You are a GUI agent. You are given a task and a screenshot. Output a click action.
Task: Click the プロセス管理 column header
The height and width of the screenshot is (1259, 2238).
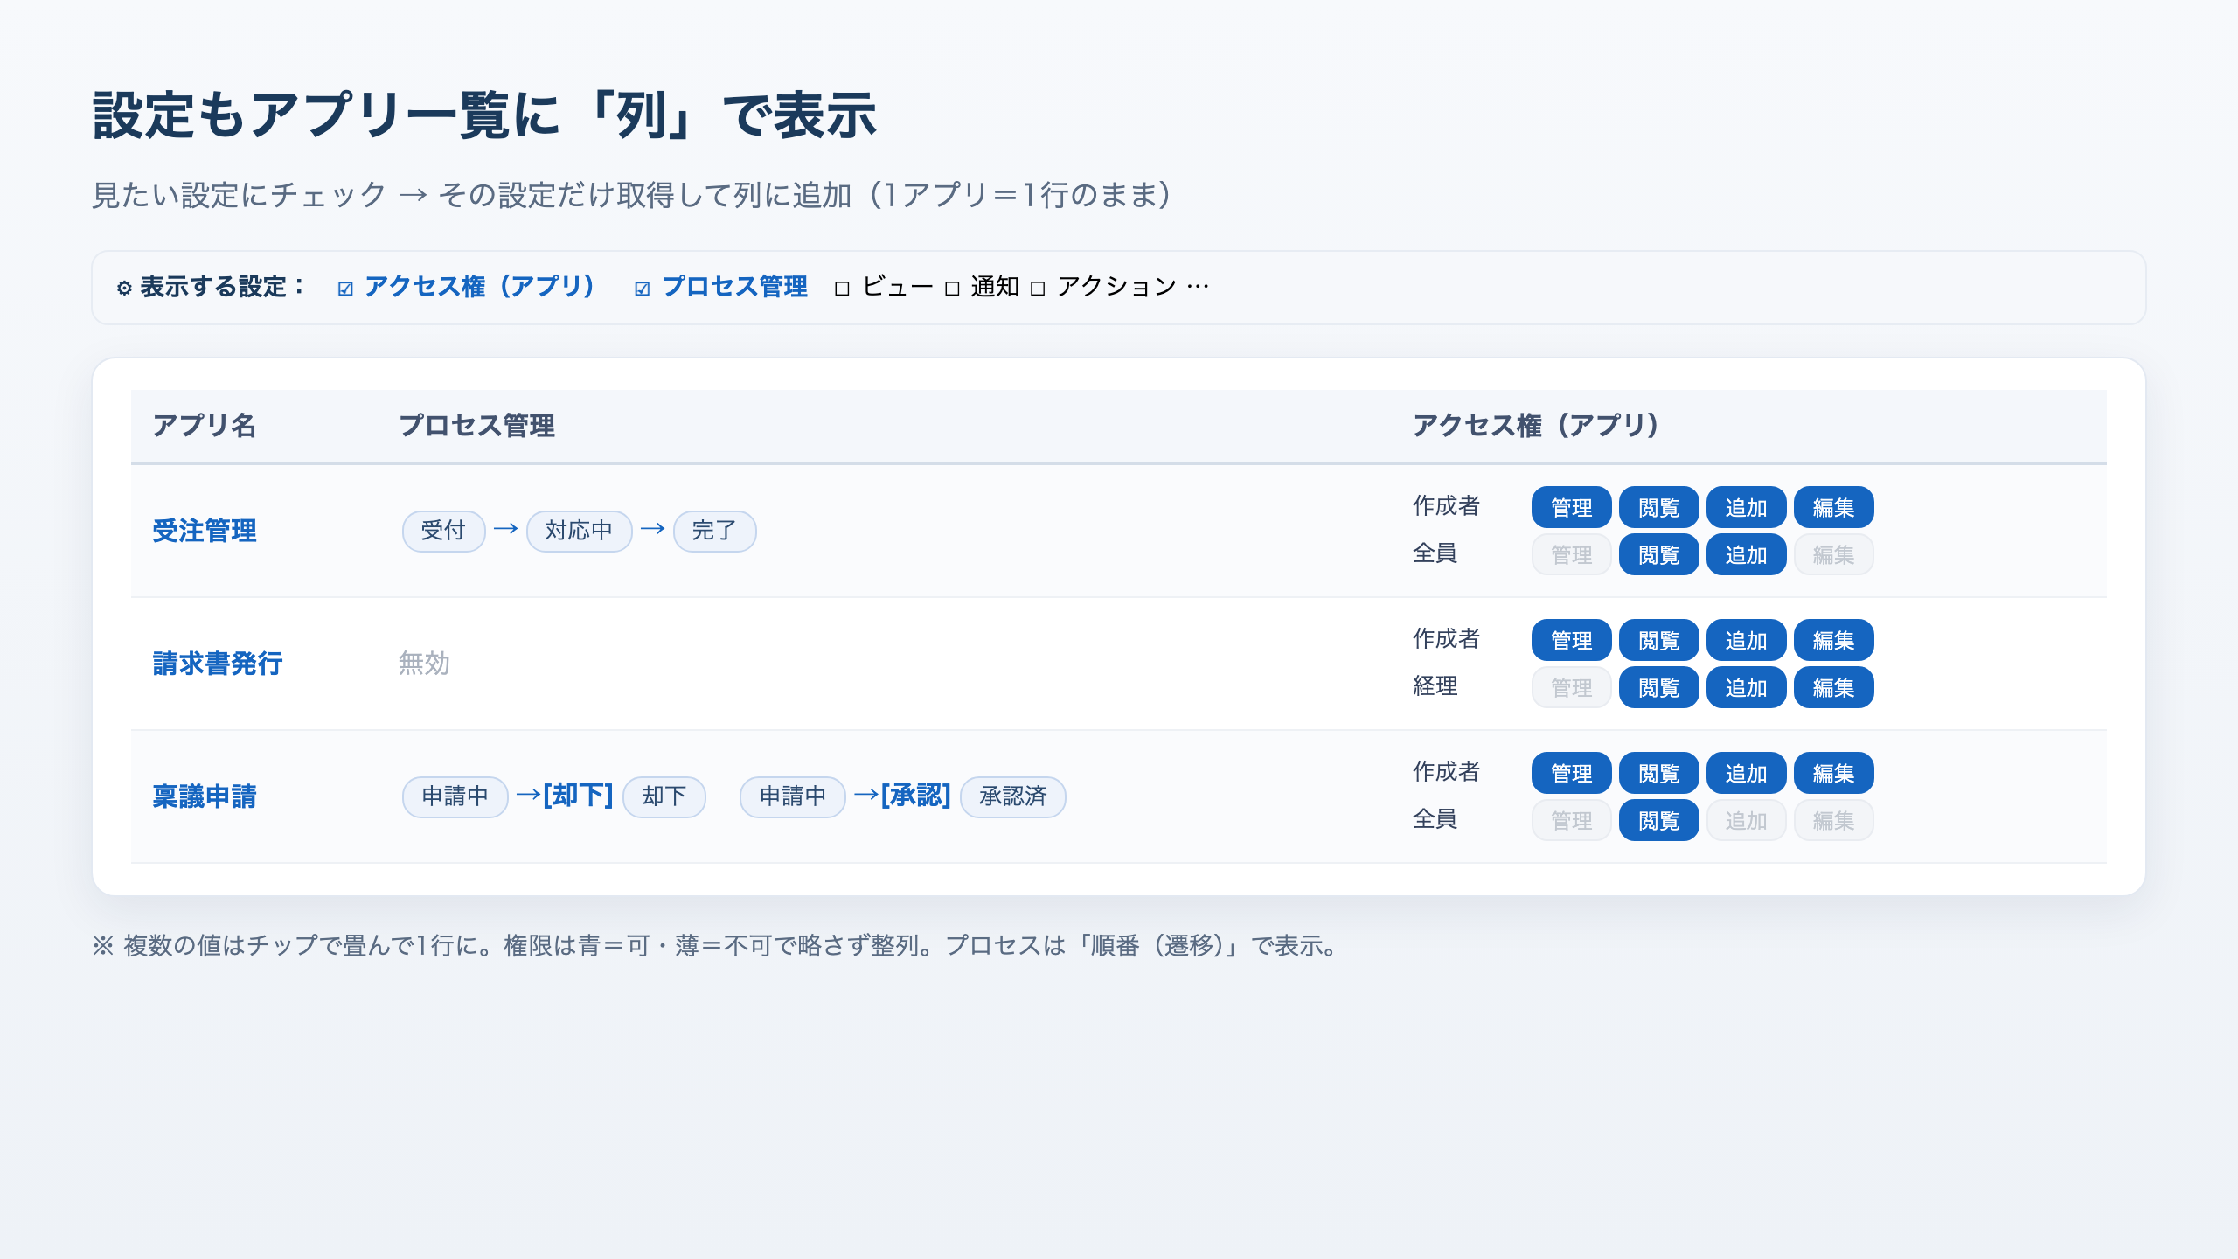tap(476, 426)
